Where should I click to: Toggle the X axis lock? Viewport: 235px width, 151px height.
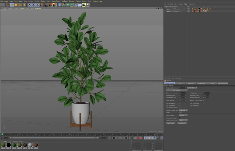(29, 5)
